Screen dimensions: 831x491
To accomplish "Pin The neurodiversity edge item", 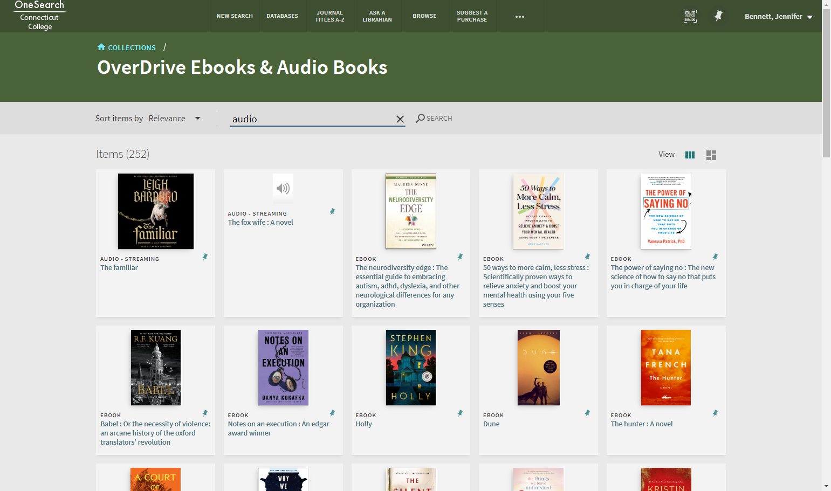I will pyautogui.click(x=460, y=257).
